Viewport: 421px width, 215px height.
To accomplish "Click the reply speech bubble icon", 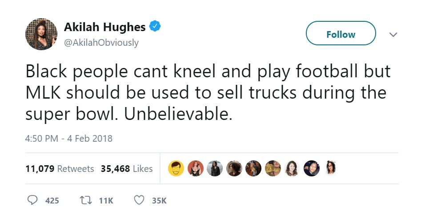I will (33, 200).
